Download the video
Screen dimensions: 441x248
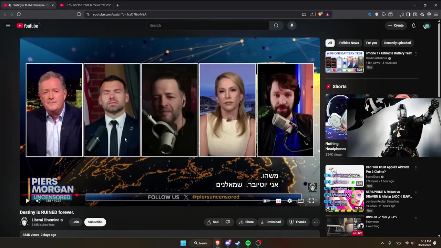(270, 222)
